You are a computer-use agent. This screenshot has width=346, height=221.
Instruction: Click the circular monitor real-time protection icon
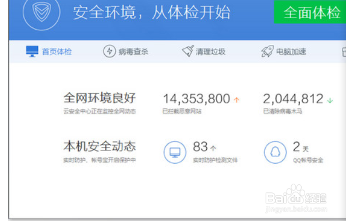(175, 152)
